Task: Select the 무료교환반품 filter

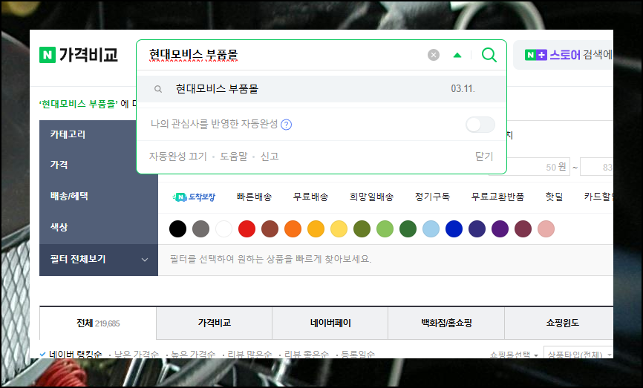Action: click(497, 197)
